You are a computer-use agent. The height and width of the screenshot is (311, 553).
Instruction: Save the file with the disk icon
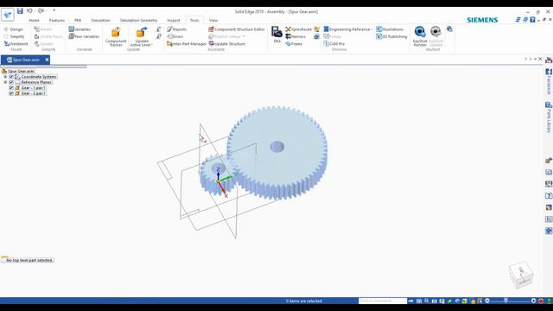tap(20, 11)
